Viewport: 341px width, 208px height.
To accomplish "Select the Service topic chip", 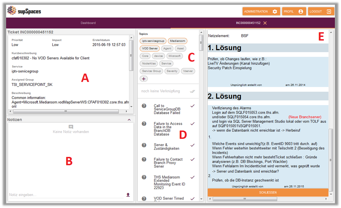I will (x=166, y=63).
